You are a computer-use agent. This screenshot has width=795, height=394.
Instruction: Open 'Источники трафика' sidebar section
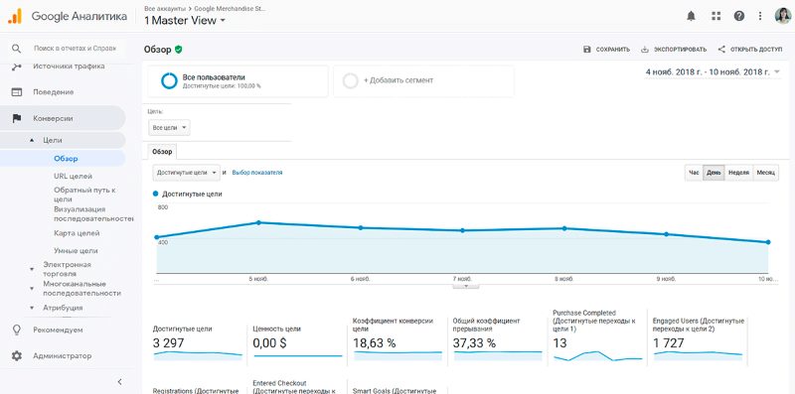[x=69, y=66]
